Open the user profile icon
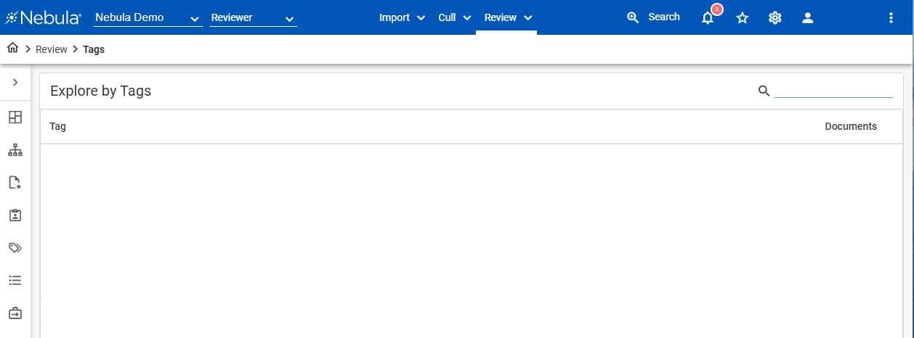 pos(808,18)
